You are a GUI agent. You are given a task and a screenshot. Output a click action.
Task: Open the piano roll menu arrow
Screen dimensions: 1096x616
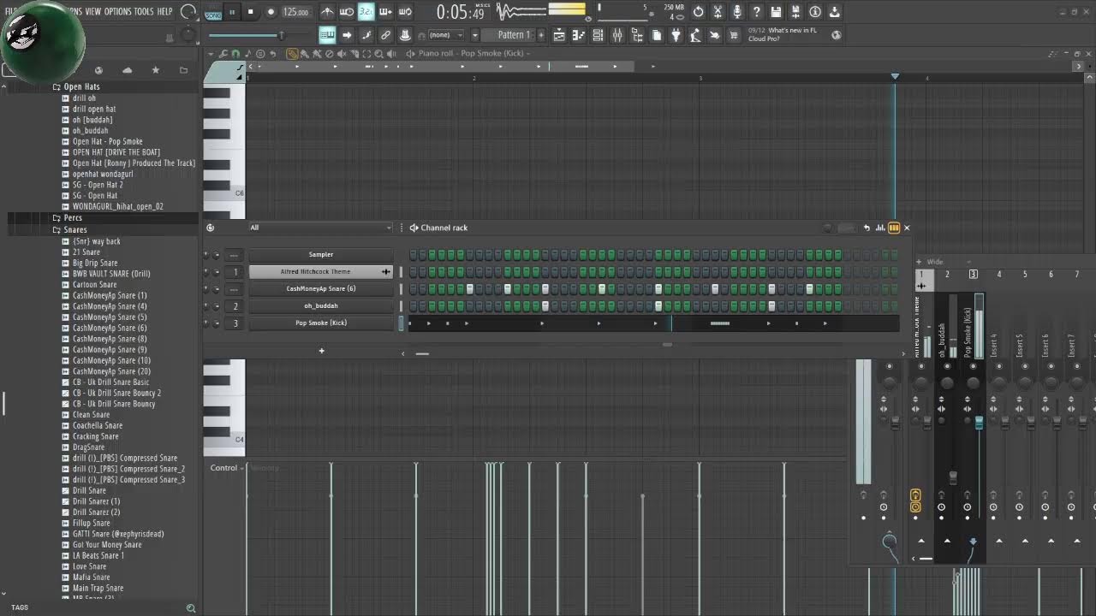(x=210, y=53)
